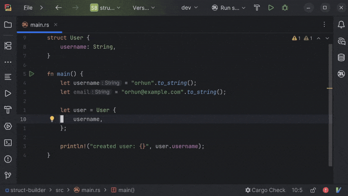The height and width of the screenshot is (196, 348).
Task: Open the dev profile dropdown
Action: (189, 8)
